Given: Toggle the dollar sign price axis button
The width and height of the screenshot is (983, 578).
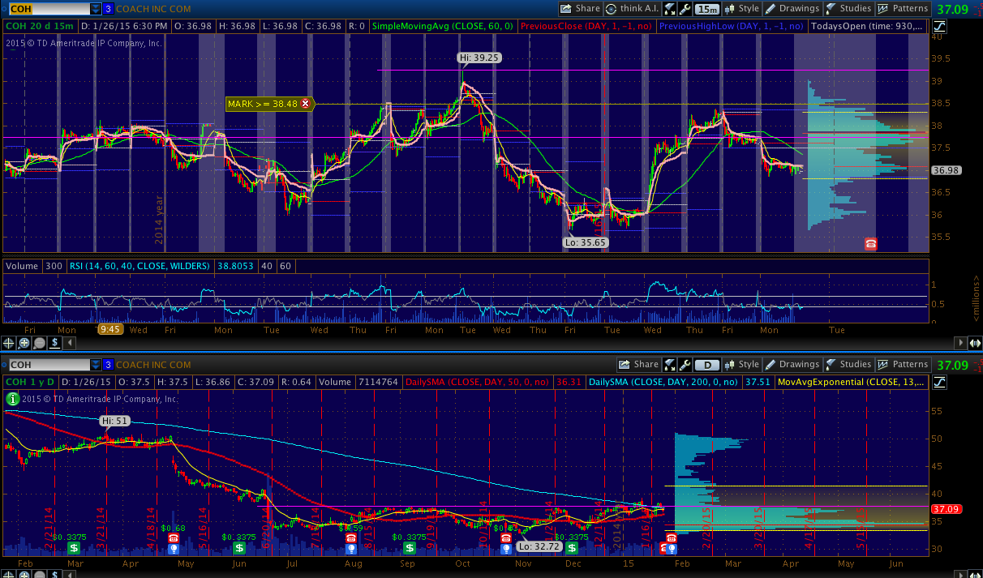Looking at the screenshot, I should [x=54, y=343].
